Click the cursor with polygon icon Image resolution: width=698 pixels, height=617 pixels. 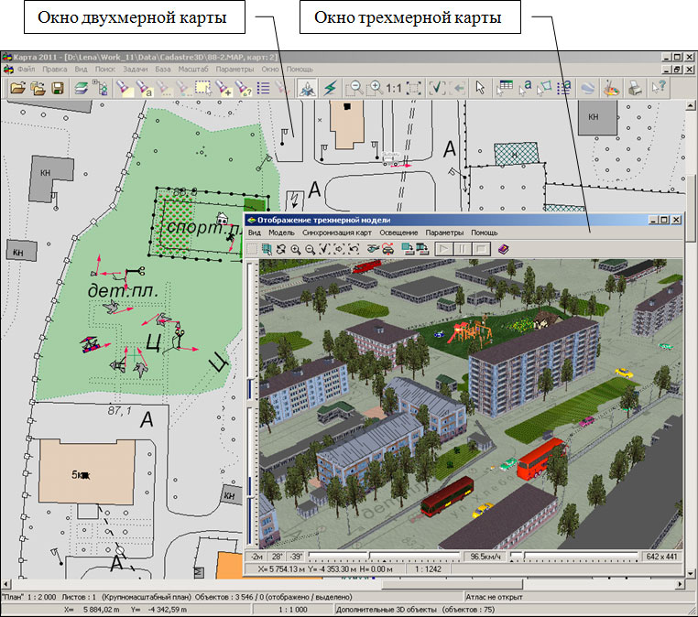pos(544,88)
